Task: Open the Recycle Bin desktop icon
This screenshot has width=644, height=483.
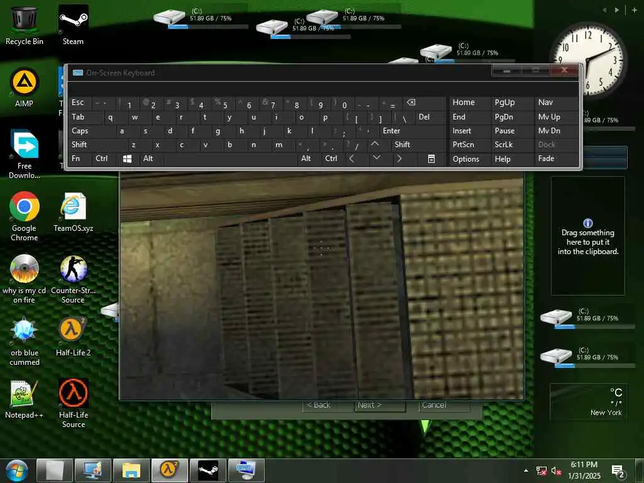Action: pyautogui.click(x=25, y=25)
